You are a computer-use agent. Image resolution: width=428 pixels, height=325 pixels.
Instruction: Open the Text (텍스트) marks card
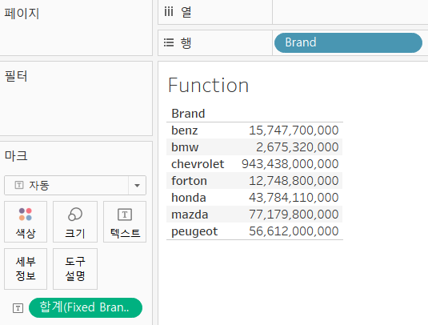click(x=125, y=222)
